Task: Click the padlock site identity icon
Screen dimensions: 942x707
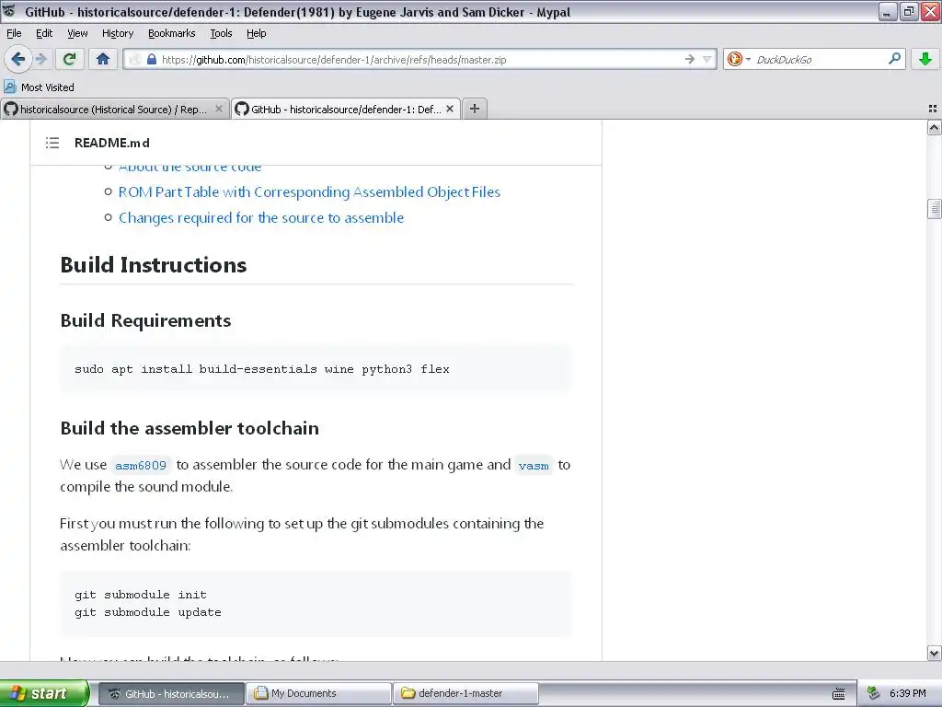Action: click(x=152, y=59)
